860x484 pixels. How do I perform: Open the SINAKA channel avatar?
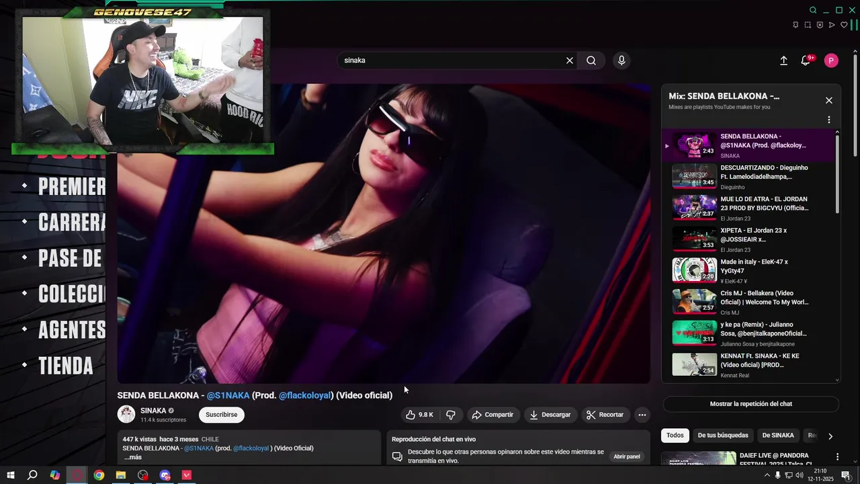click(x=126, y=414)
